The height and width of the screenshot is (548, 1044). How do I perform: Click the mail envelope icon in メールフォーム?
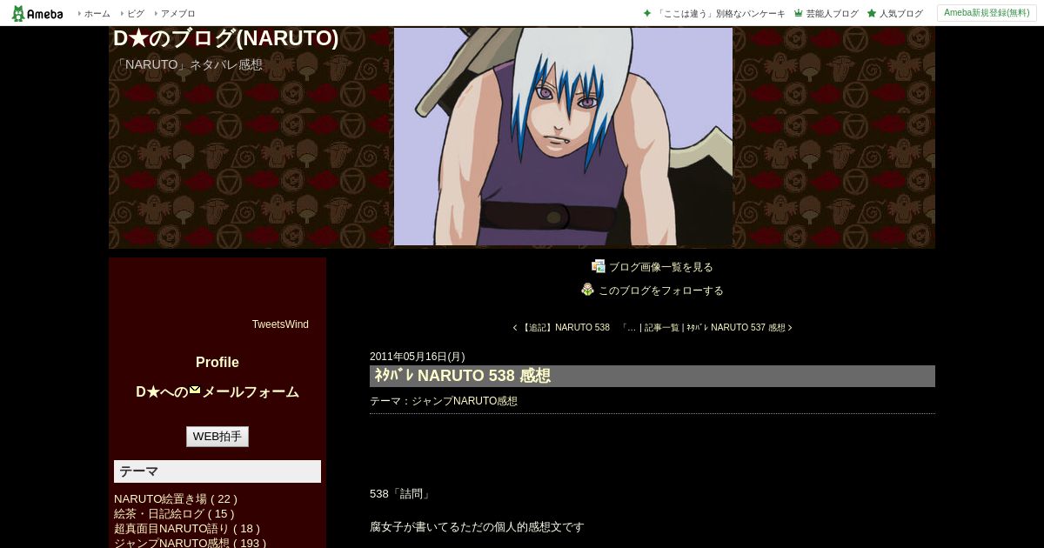pyautogui.click(x=195, y=391)
